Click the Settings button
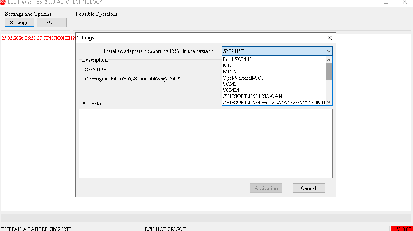The image size is (413, 231). click(19, 23)
